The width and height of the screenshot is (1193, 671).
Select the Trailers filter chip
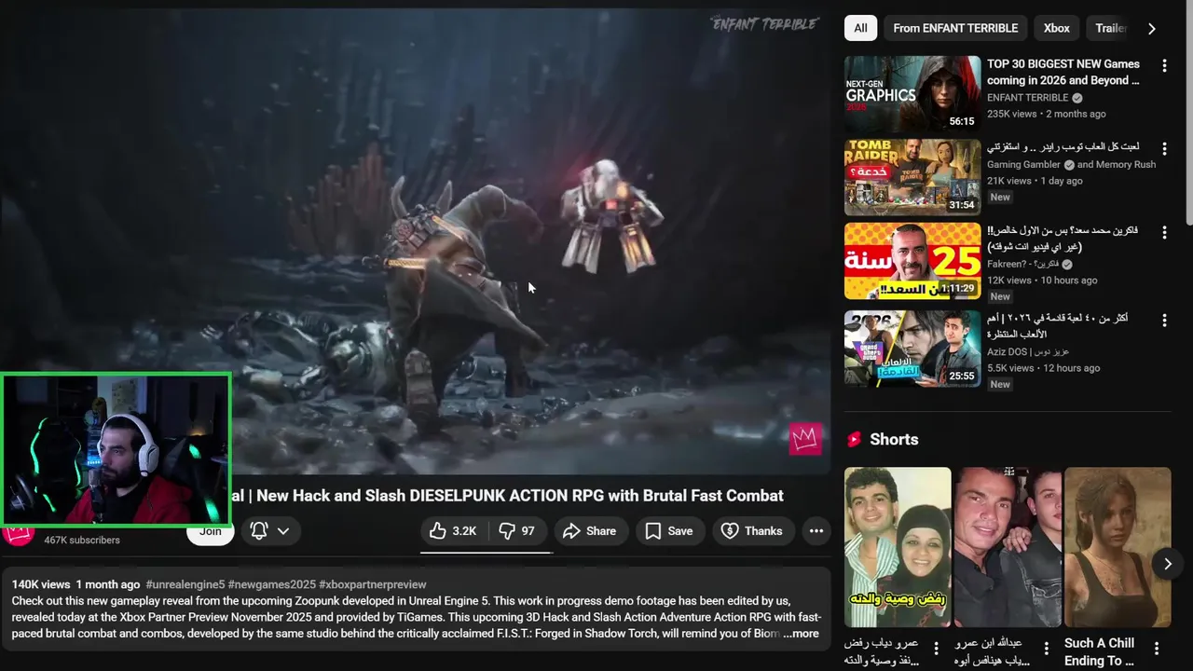(1109, 28)
